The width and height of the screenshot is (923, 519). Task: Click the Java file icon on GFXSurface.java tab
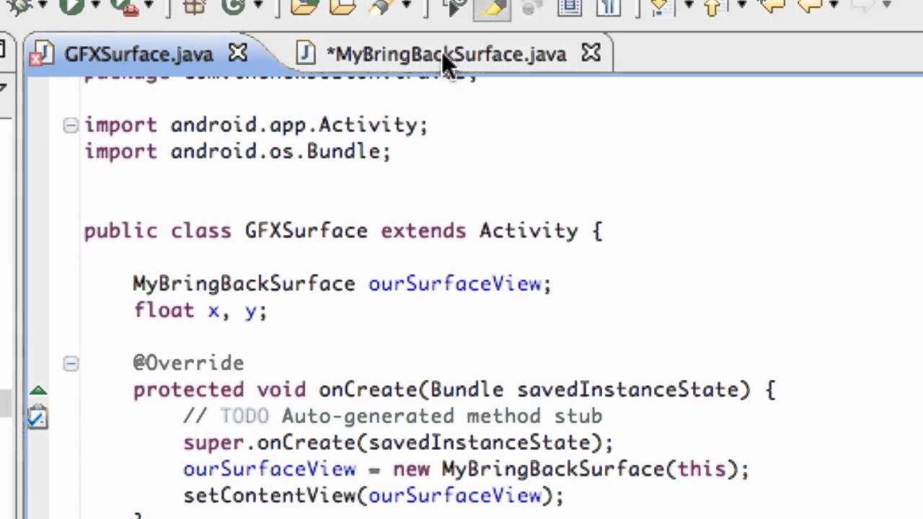tap(41, 54)
